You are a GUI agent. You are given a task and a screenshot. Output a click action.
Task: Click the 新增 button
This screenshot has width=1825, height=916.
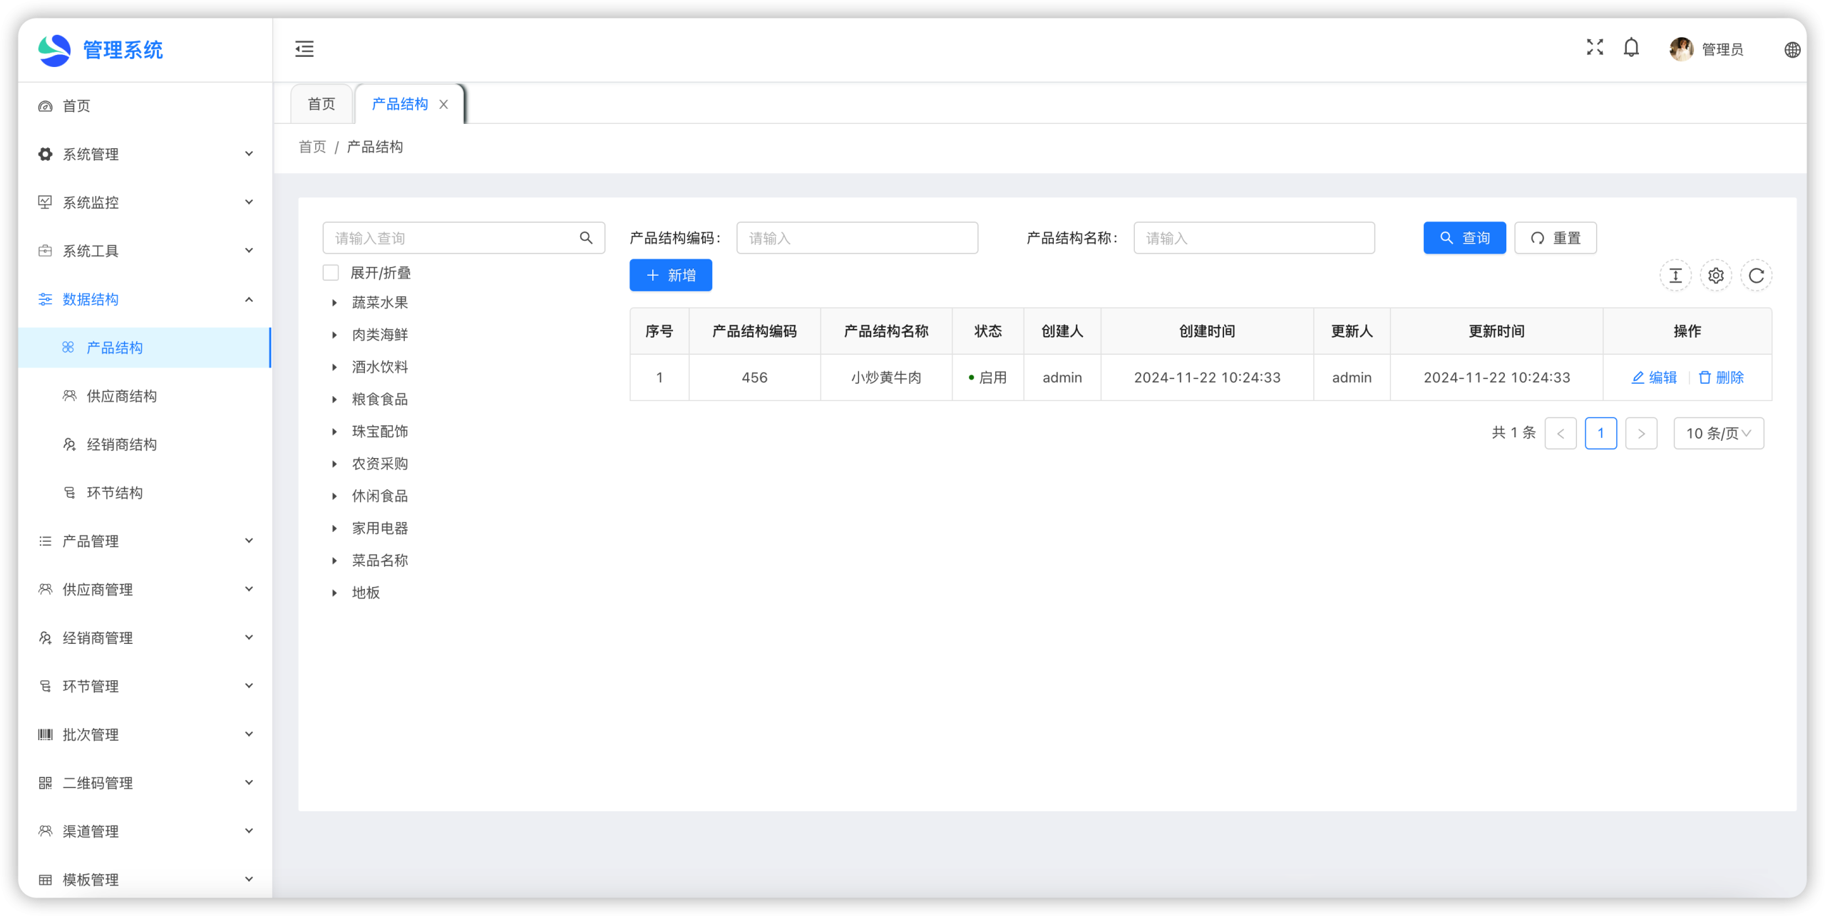pos(670,275)
